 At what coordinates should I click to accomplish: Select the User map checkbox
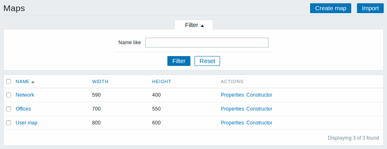tap(9, 123)
